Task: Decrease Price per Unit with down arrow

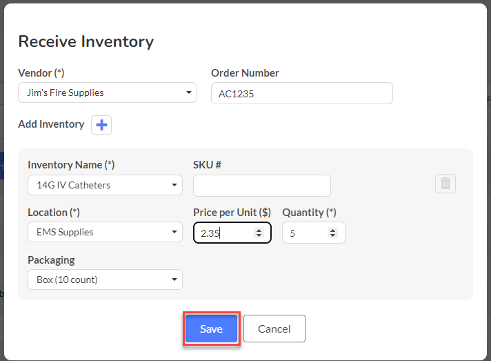Action: (259, 235)
